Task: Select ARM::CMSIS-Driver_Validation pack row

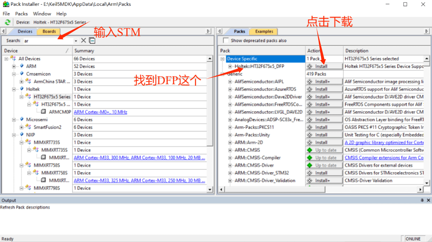Action: pyautogui.click(x=265, y=181)
